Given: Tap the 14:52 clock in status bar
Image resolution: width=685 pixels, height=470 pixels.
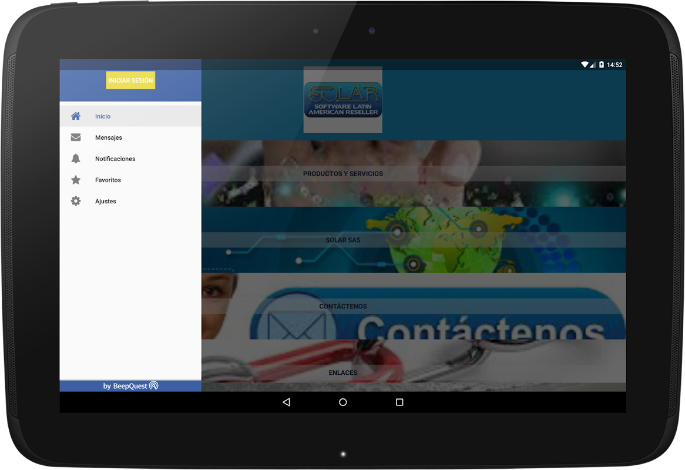Looking at the screenshot, I should click(x=615, y=65).
